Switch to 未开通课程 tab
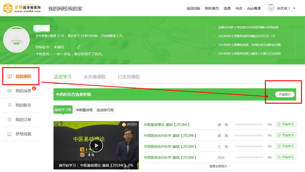This screenshot has width=305, height=172. point(95,77)
